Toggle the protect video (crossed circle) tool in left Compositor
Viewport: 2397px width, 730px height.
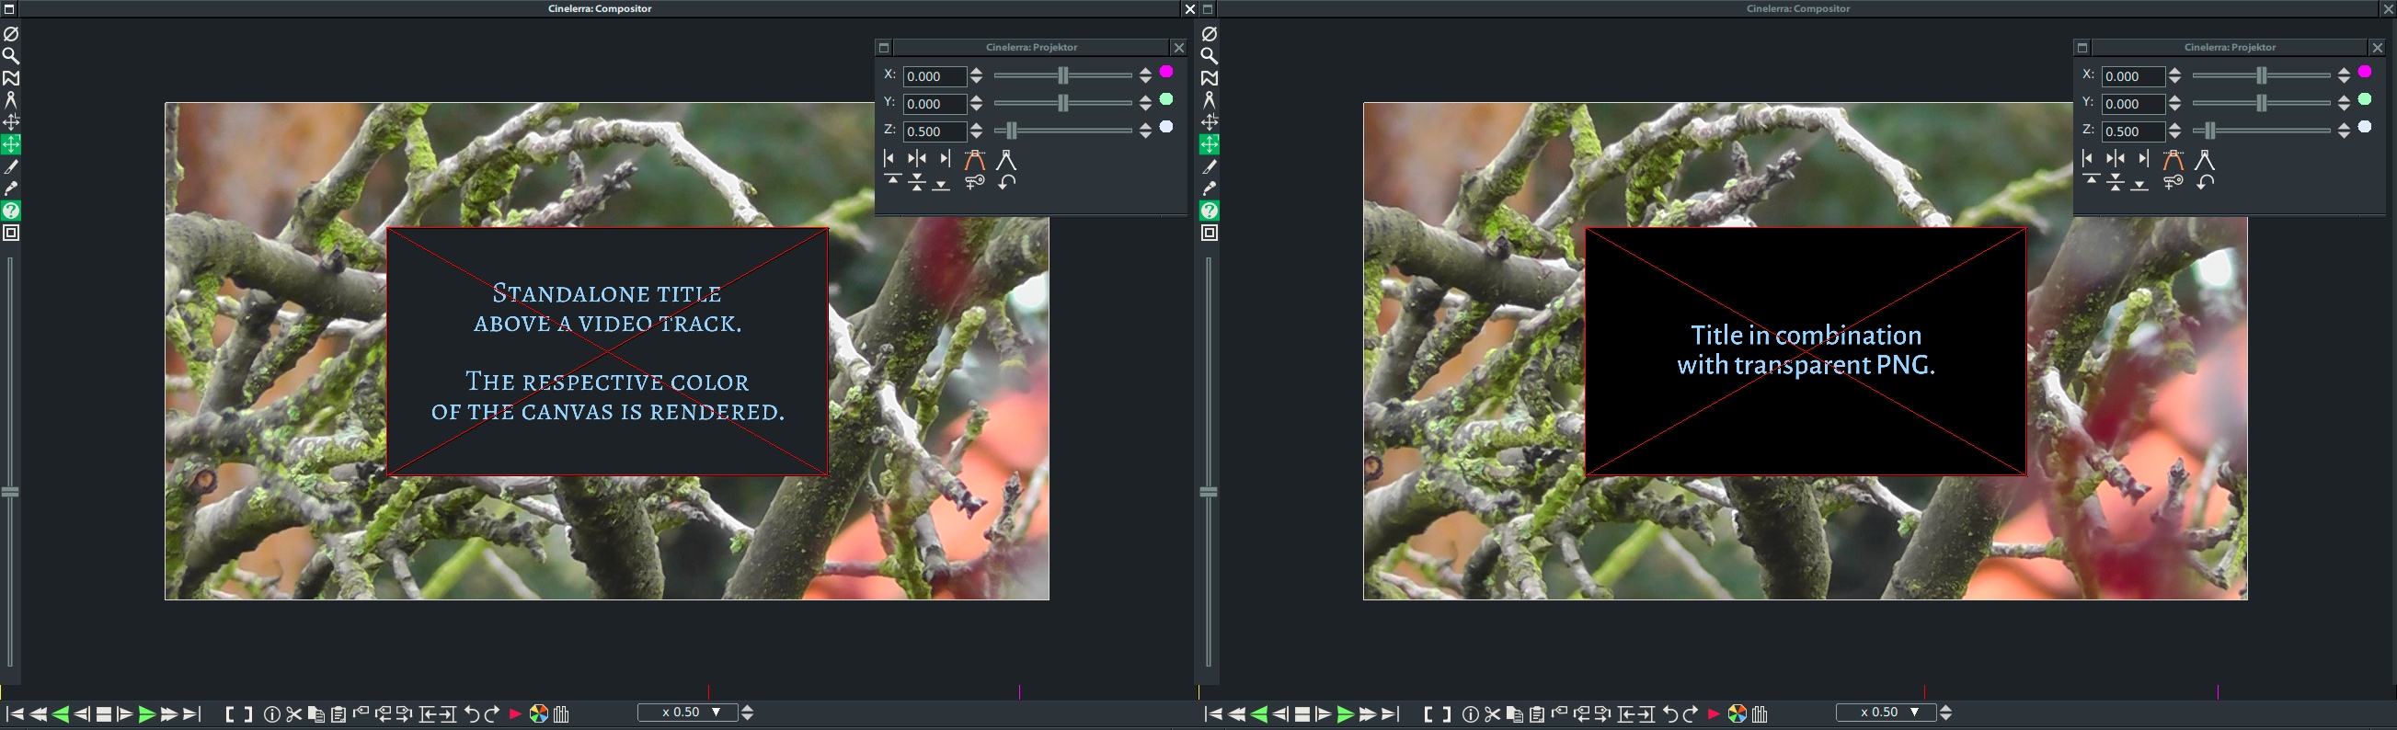point(11,33)
